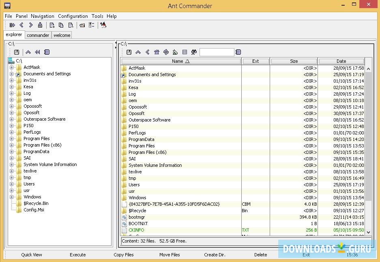Click the home icon in right panel toolbar

point(157,52)
